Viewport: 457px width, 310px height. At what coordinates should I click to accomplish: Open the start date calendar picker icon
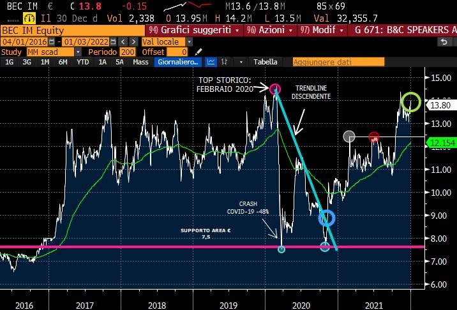pyautogui.click(x=52, y=41)
